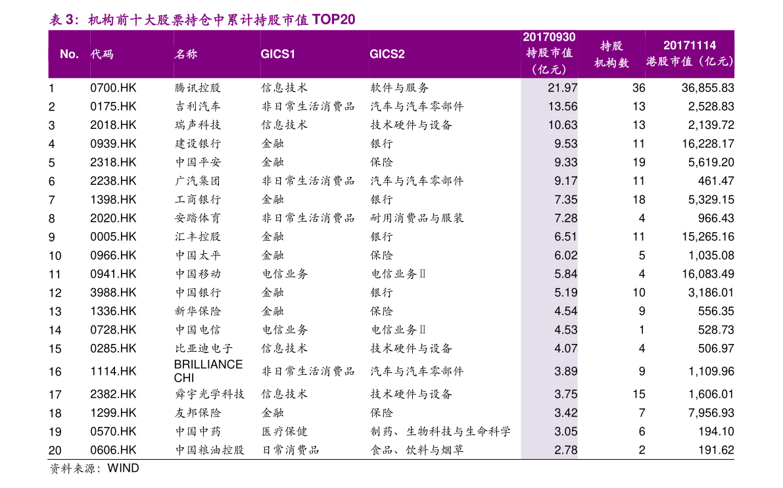Viewport: 783px width, 488px height.
Task: Select stock code 1336.HK
Action: (x=113, y=311)
